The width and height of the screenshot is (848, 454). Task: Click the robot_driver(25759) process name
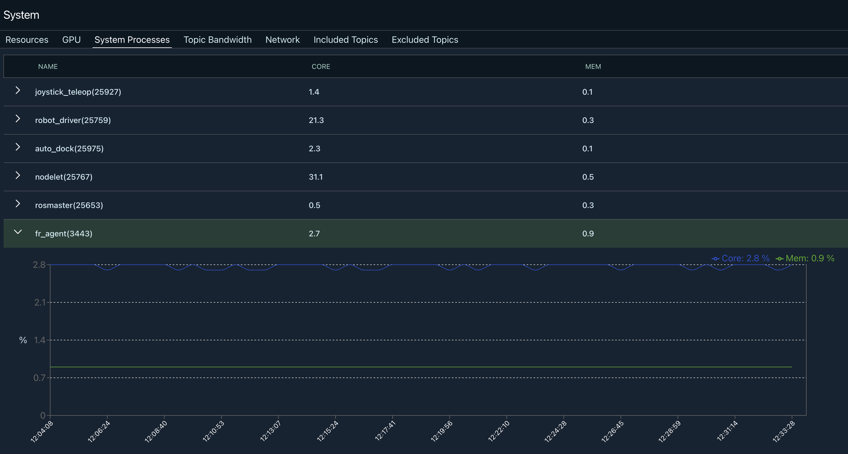73,120
